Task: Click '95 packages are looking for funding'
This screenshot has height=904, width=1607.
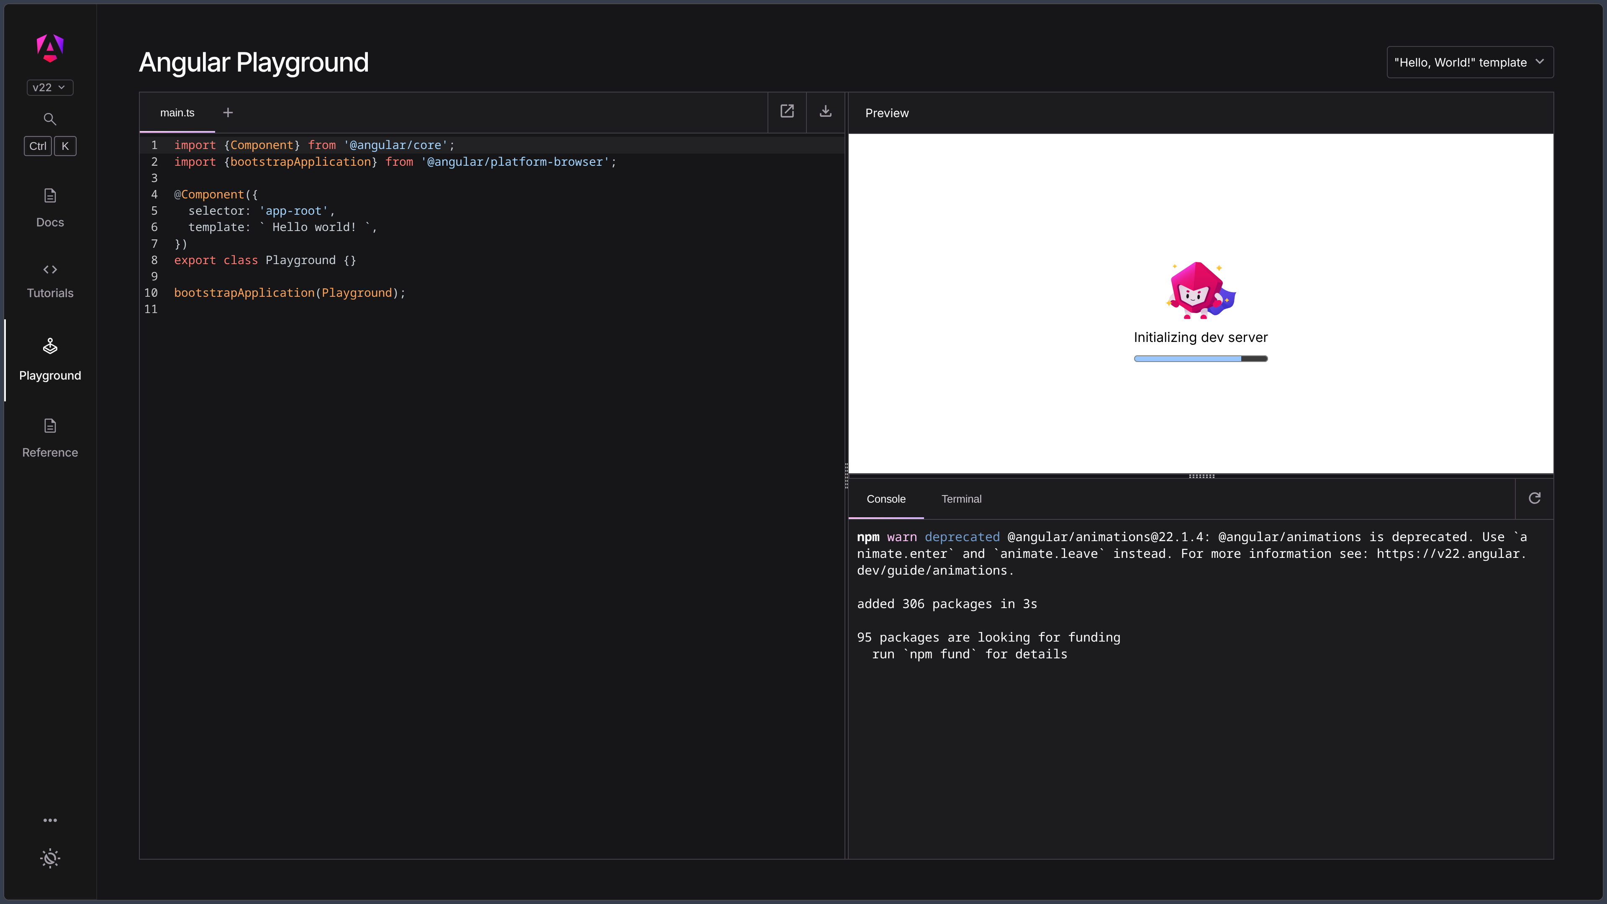Action: tap(989, 637)
